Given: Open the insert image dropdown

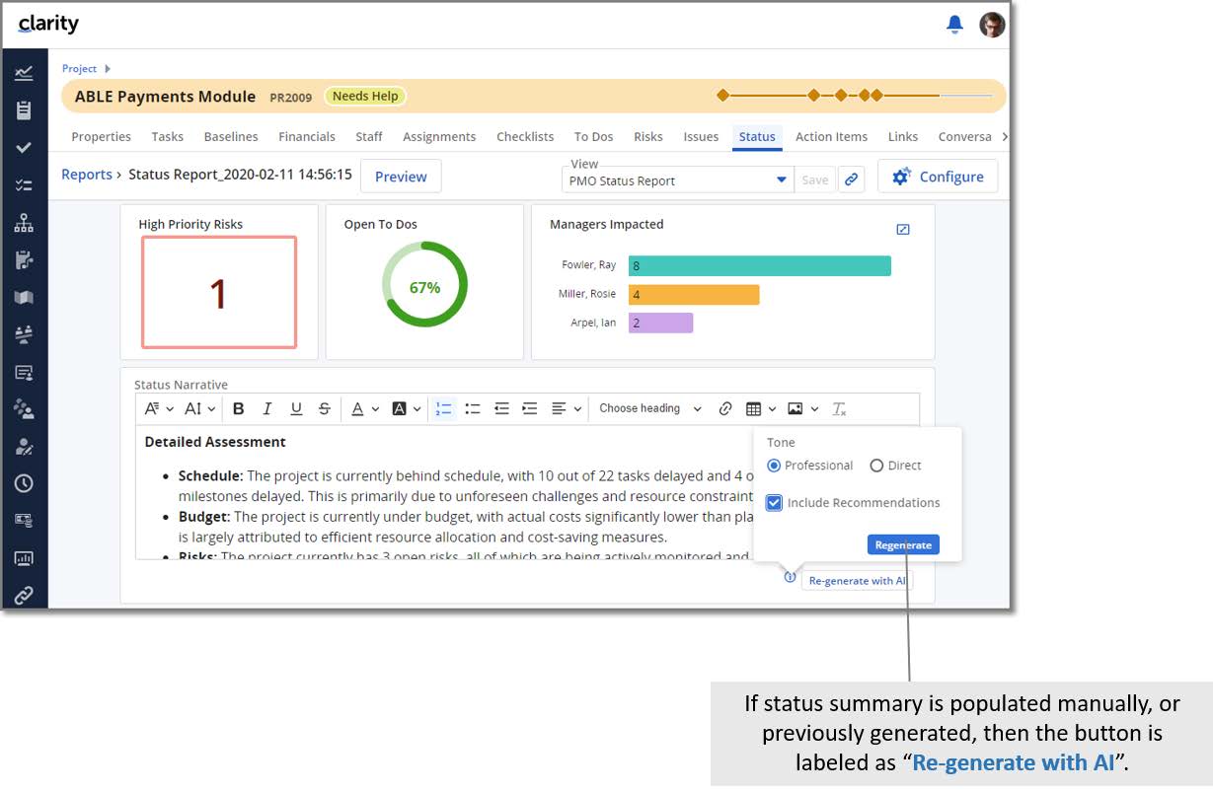Looking at the screenshot, I should (802, 408).
